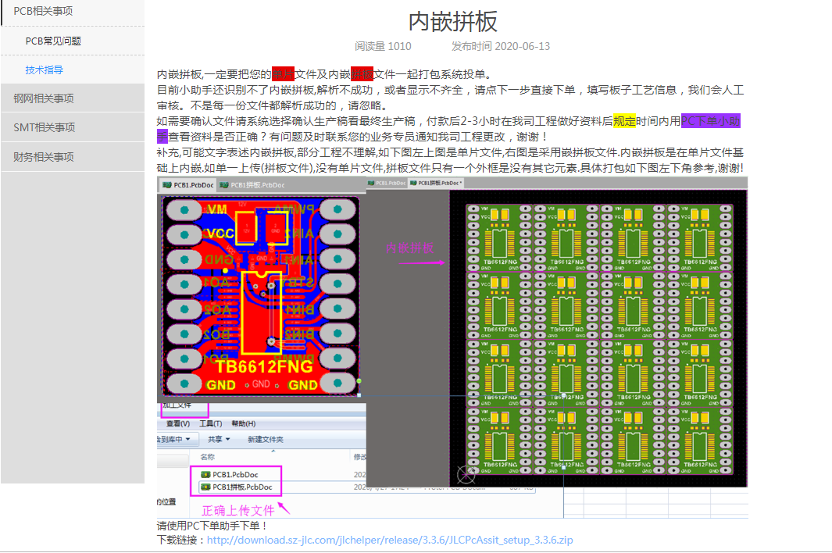This screenshot has width=832, height=553.
Task: Expand 财务相关事项 sidebar section
Action: [x=44, y=156]
